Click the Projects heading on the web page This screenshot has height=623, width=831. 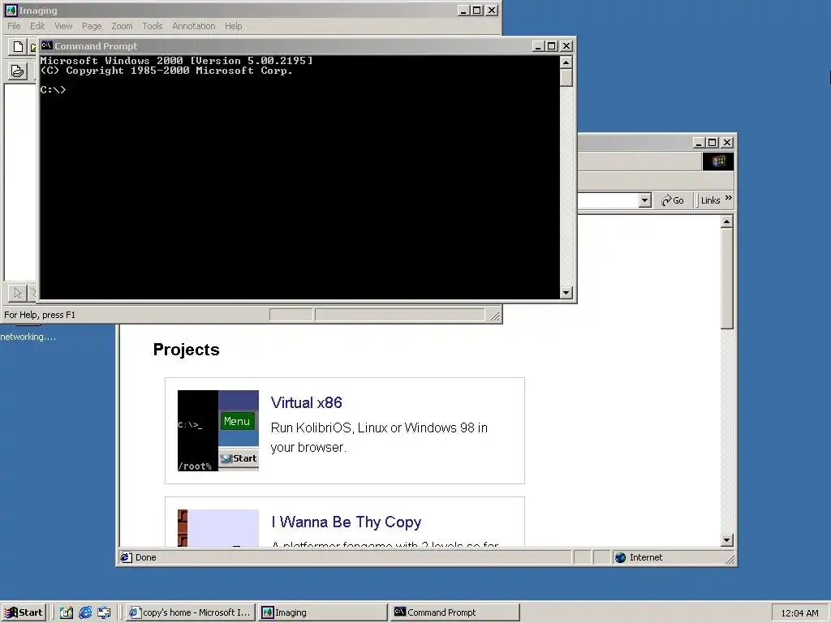[186, 350]
